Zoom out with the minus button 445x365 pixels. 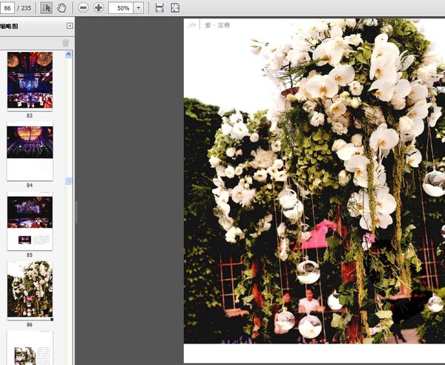(83, 8)
